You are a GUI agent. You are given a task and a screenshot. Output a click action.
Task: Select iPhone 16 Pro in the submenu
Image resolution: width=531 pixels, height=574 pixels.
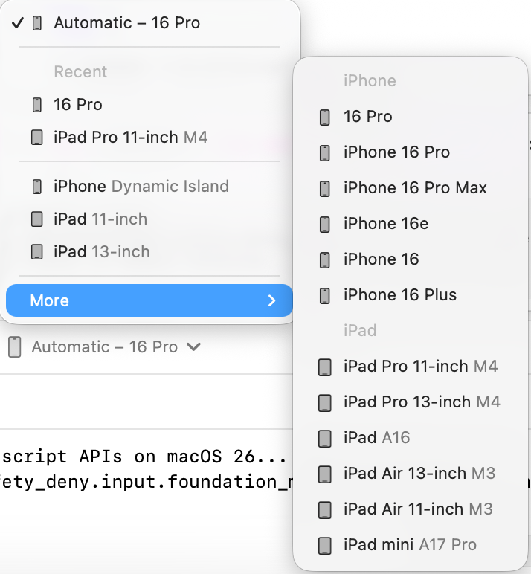396,152
